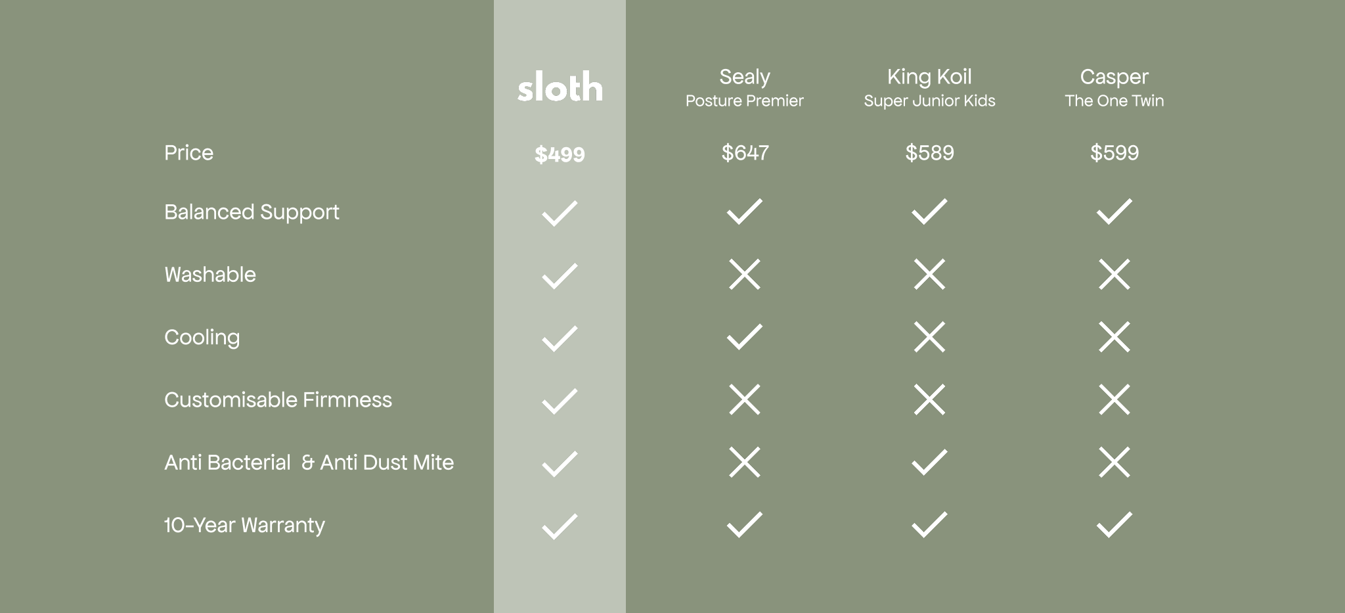The image size is (1345, 613).
Task: Click the 10-Year Warranty row label
Action: tap(244, 525)
